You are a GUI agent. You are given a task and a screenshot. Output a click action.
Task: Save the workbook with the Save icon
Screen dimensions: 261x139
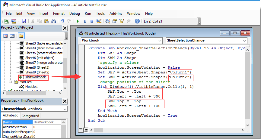(24, 21)
